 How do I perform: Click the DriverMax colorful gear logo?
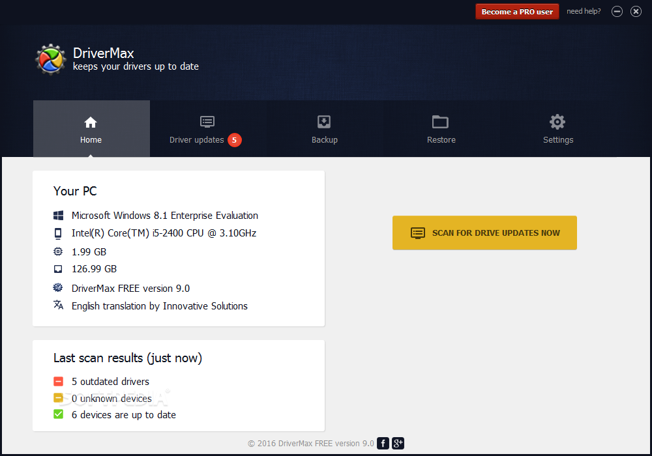(x=51, y=59)
